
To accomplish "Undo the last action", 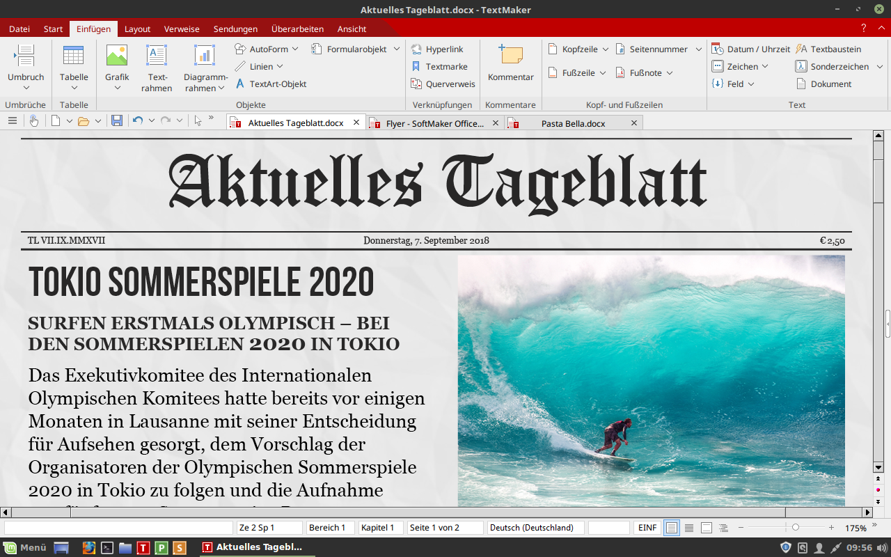I will [x=138, y=121].
